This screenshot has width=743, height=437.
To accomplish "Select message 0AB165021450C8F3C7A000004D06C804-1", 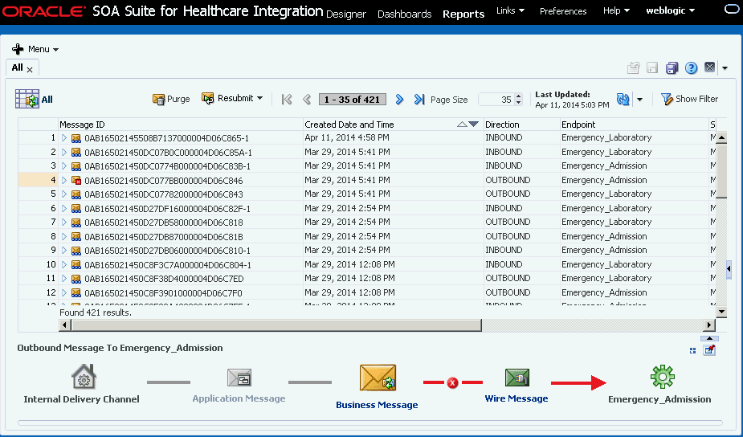I will tap(168, 264).
